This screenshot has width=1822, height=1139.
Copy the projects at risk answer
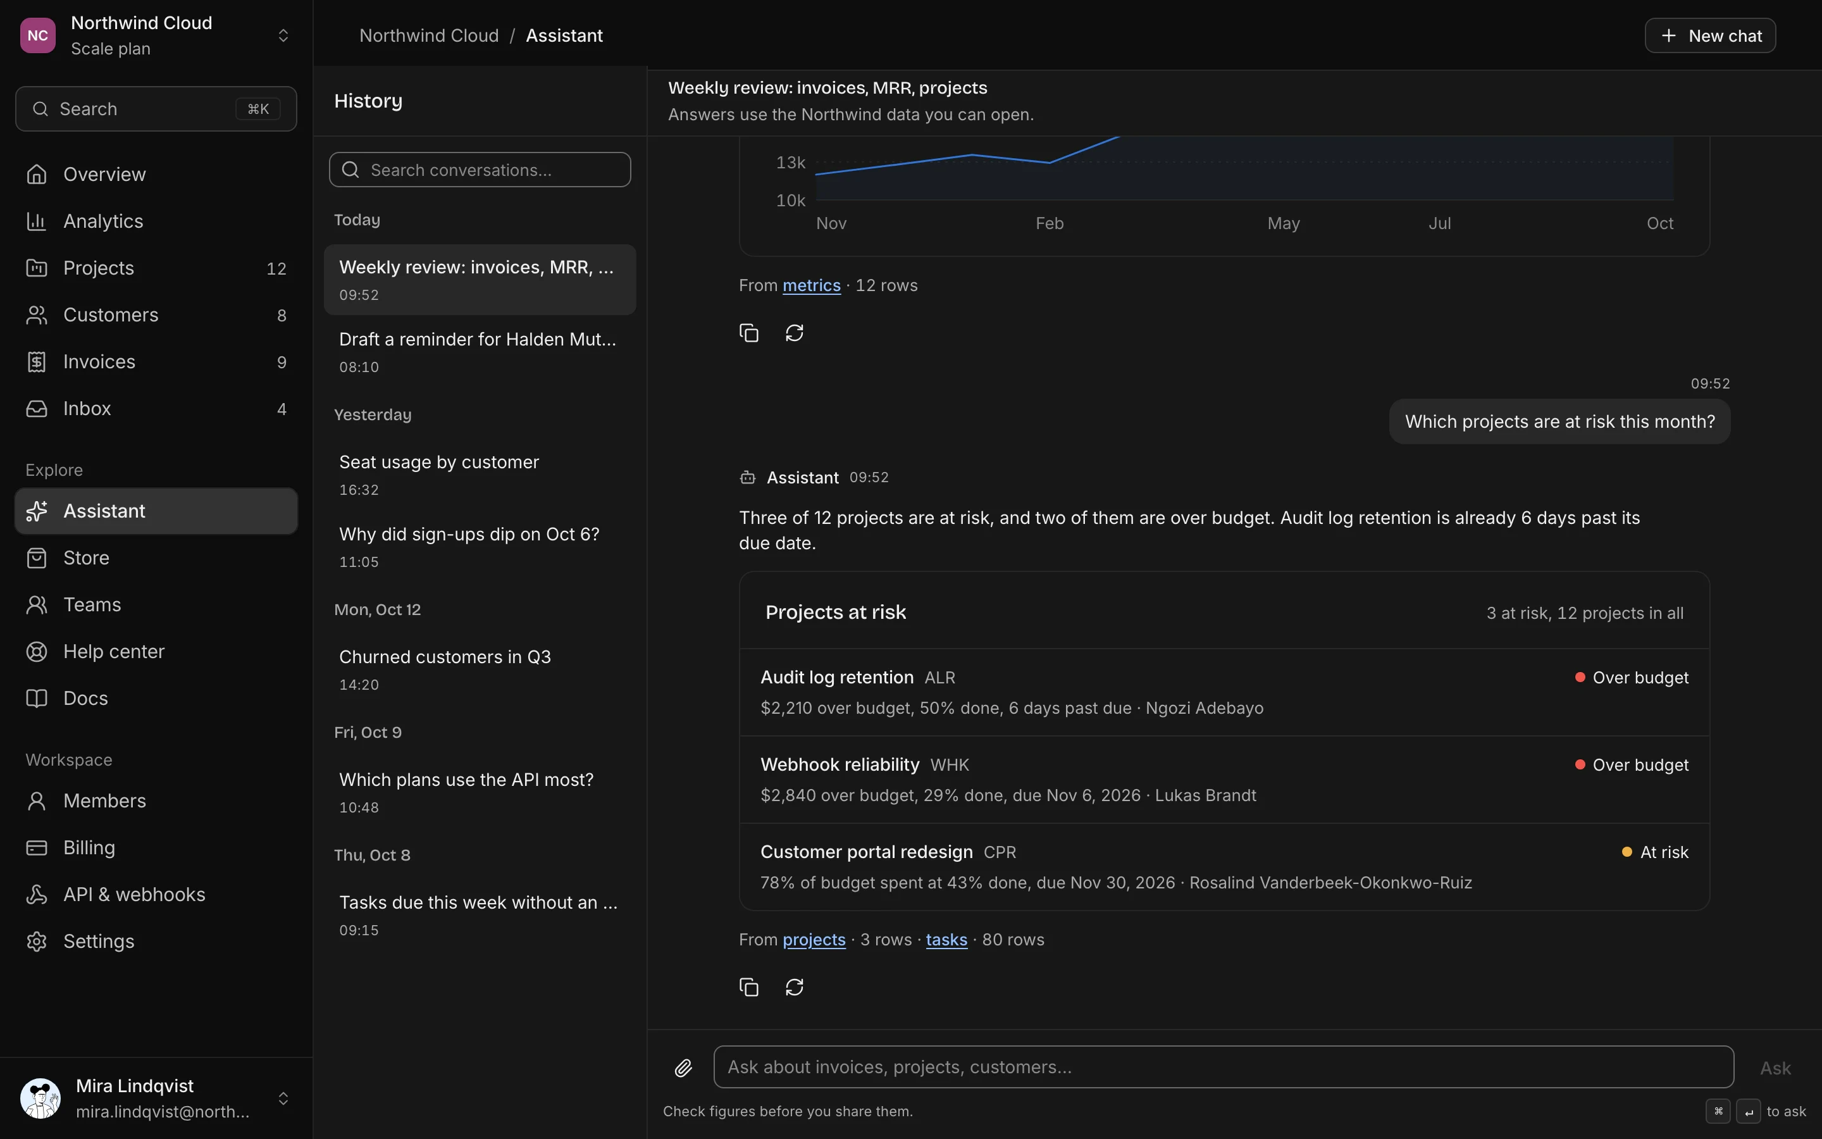click(x=748, y=986)
